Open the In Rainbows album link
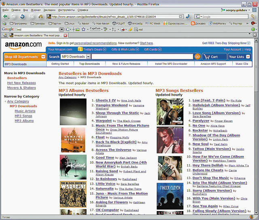Image resolution: width=259 pixels, height=220 pixels. [x=106, y=179]
